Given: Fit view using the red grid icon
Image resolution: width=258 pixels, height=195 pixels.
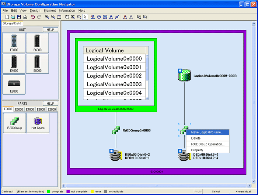Looking at the screenshot, I should point(59,17).
